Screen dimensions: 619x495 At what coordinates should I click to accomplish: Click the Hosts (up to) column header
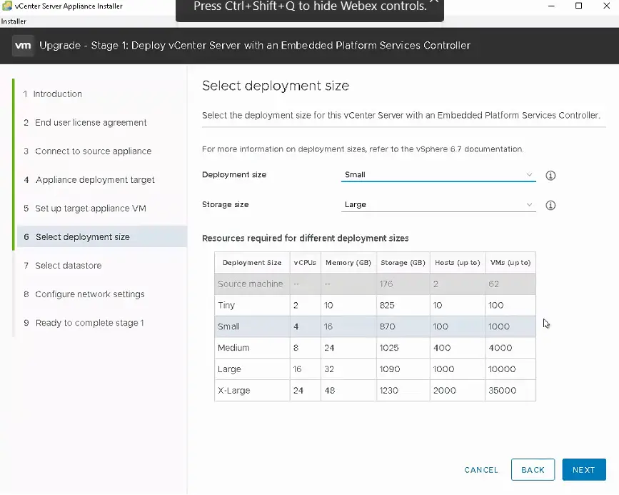pyautogui.click(x=457, y=263)
